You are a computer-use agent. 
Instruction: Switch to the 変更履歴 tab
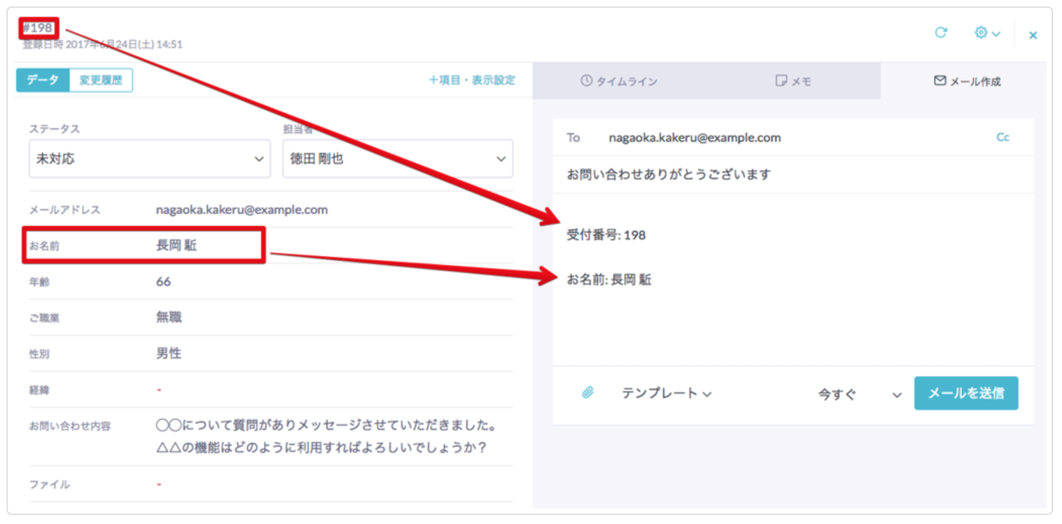pos(101,80)
